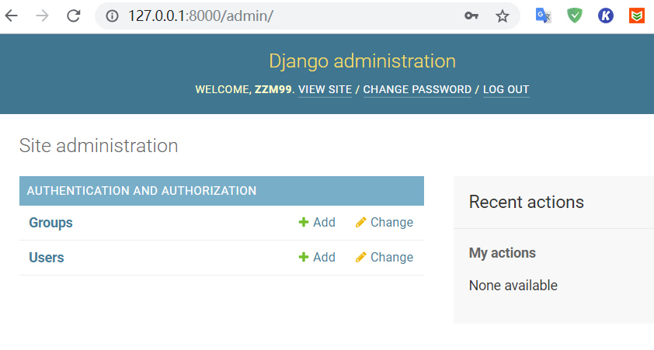Click the browser back arrow
Viewport: 654px width, 350px height.
[x=11, y=16]
